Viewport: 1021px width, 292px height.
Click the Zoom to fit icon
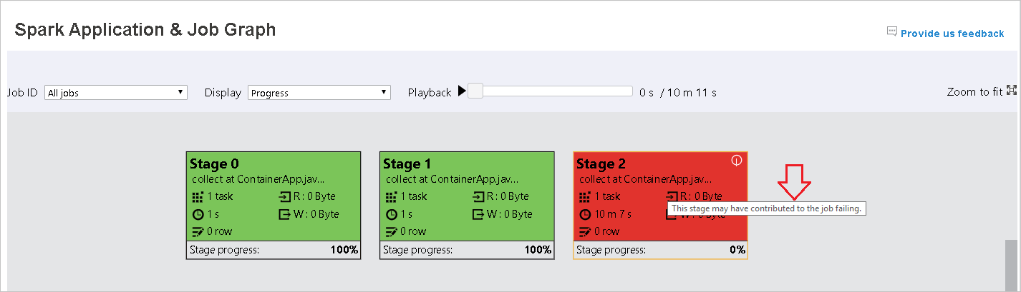pyautogui.click(x=1012, y=91)
